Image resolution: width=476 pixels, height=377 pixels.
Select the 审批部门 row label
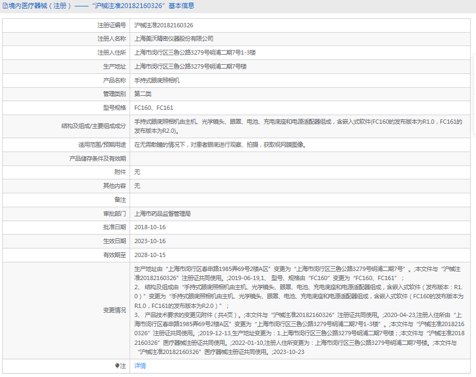(115, 214)
